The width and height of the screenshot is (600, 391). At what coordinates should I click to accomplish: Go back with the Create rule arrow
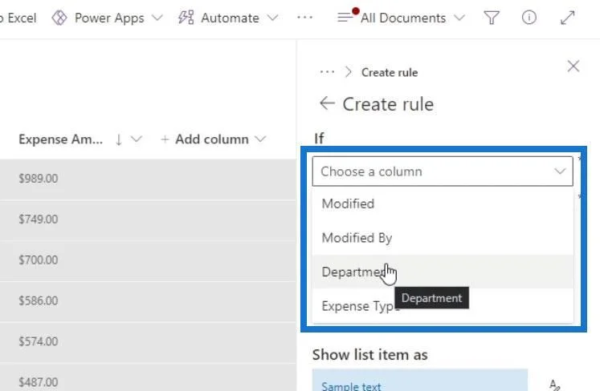coord(327,103)
